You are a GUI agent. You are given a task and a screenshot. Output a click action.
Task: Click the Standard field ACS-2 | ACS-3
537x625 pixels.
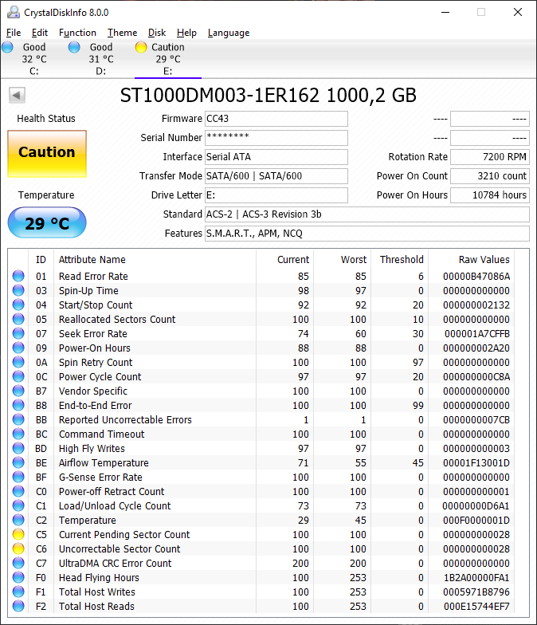click(366, 214)
